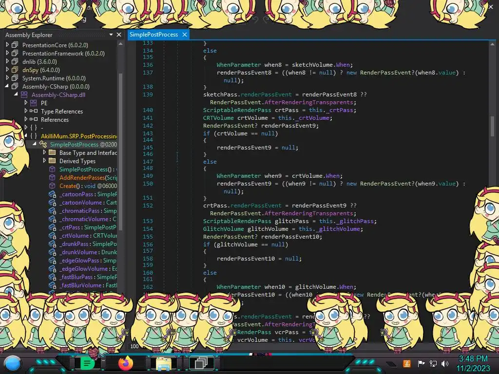499x374 pixels.
Task: Click the System.Runtime assembly icon
Action: click(x=15, y=78)
